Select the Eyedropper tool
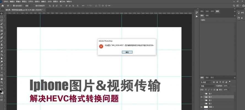The height and width of the screenshot is (110, 245). click(2, 34)
